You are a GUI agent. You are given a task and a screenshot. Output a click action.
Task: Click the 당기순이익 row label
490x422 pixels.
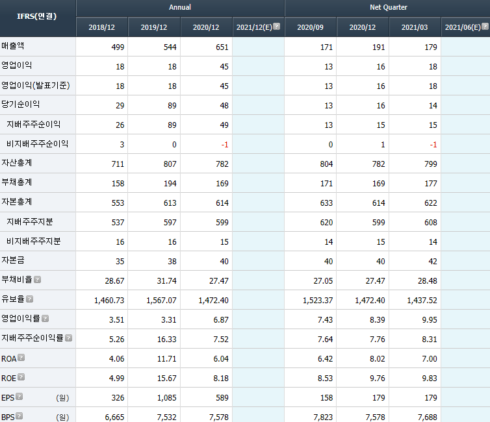point(21,105)
